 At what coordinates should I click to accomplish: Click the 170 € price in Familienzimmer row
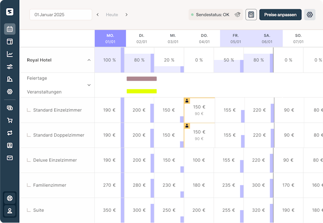coord(288,185)
